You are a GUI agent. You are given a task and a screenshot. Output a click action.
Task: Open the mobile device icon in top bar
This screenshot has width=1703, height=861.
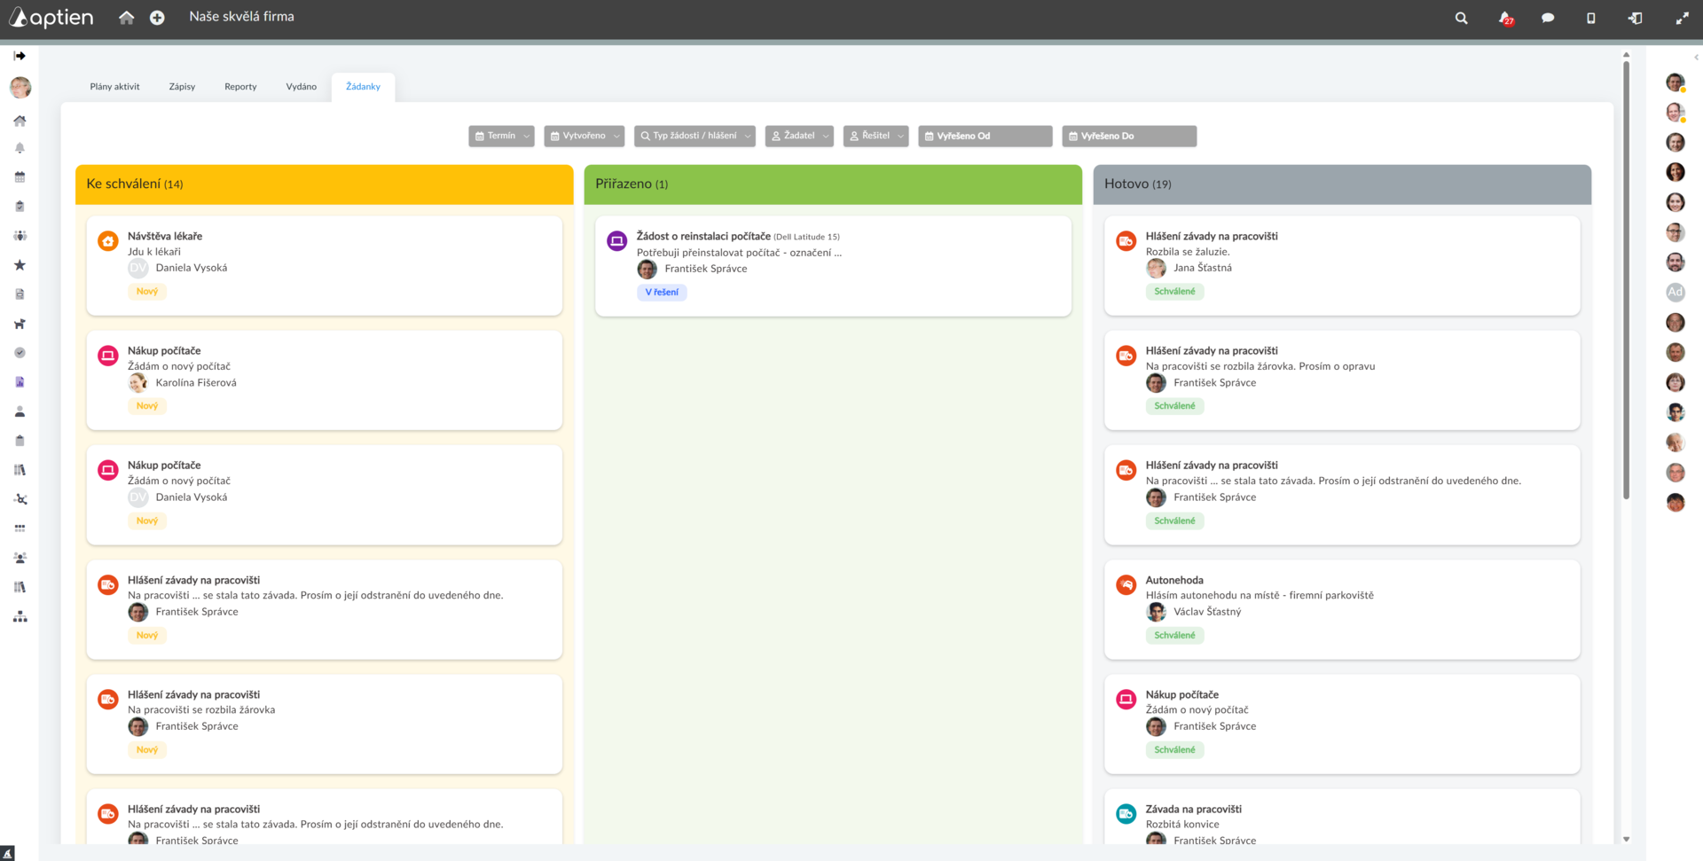[1590, 18]
